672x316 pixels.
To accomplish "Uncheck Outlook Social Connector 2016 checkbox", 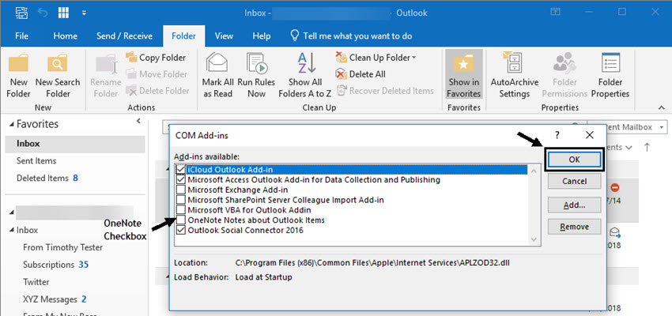I will 181,231.
